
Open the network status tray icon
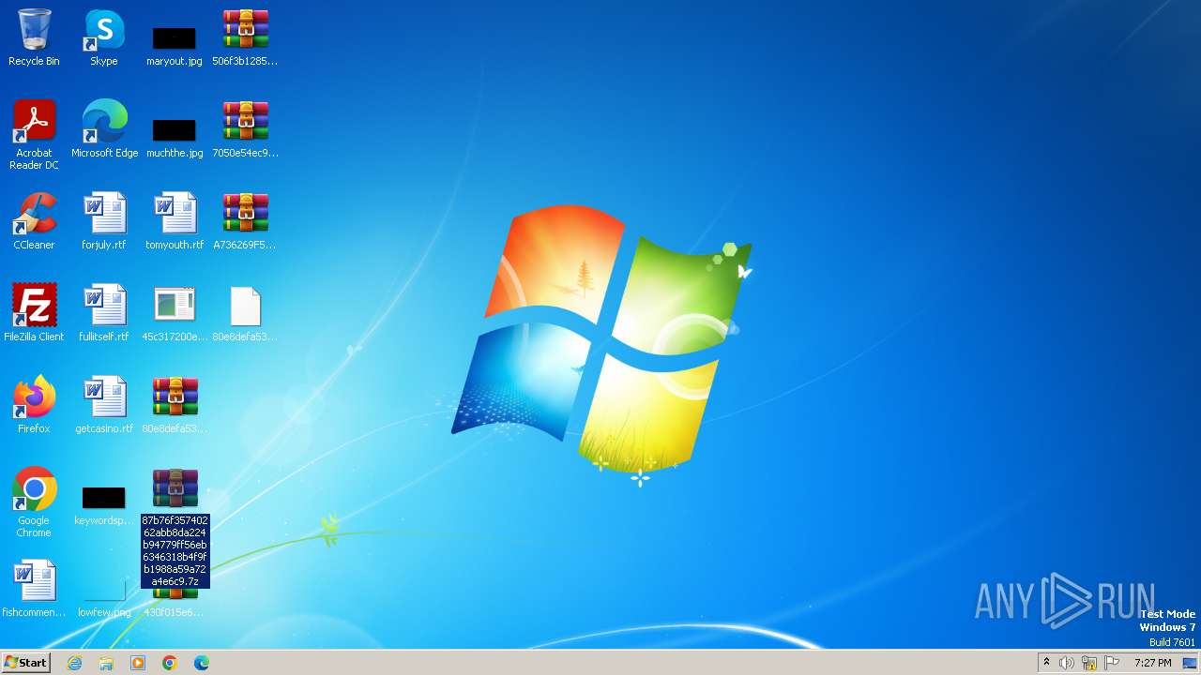1089,663
